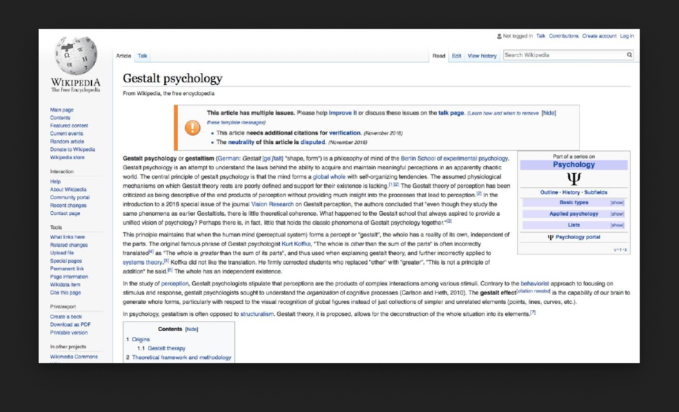Screen dimensions: 679x412
Task: Open Community portal link
Action: tap(70, 198)
